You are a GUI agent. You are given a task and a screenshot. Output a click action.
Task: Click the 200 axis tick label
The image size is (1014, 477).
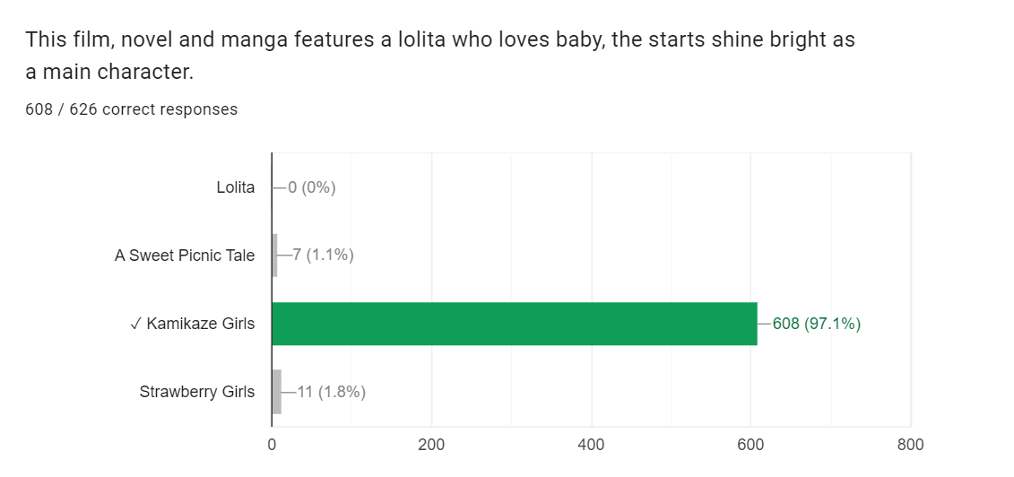coord(431,445)
